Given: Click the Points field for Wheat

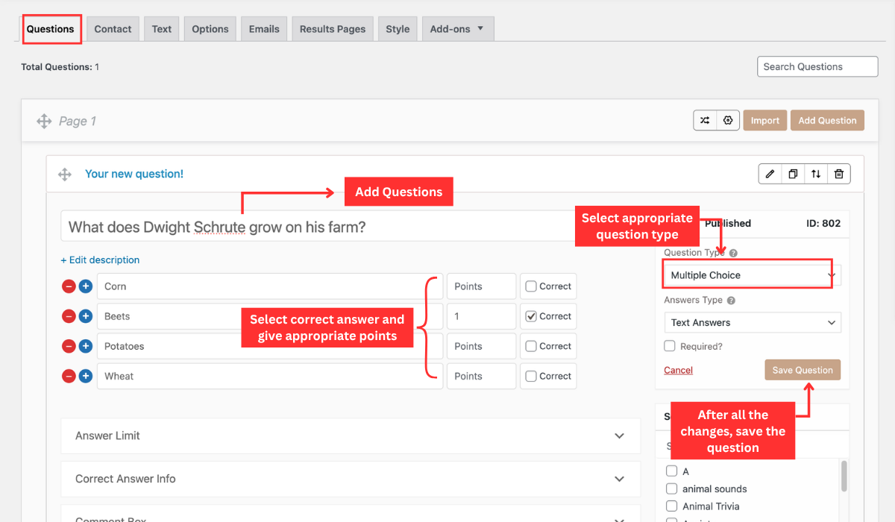Looking at the screenshot, I should (x=481, y=376).
